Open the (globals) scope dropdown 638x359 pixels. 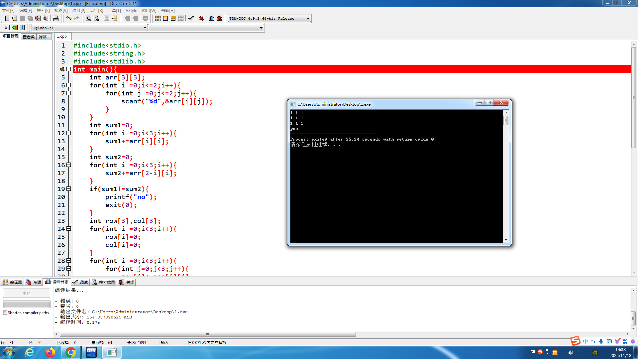coord(145,28)
